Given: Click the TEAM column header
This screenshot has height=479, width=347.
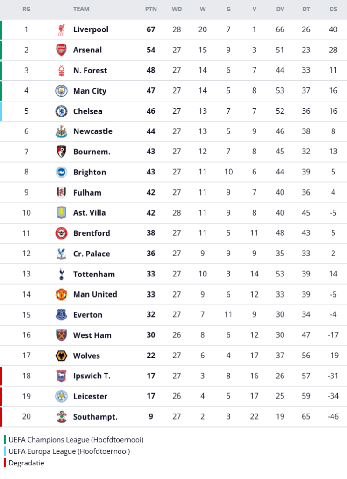Looking at the screenshot, I should [81, 9].
